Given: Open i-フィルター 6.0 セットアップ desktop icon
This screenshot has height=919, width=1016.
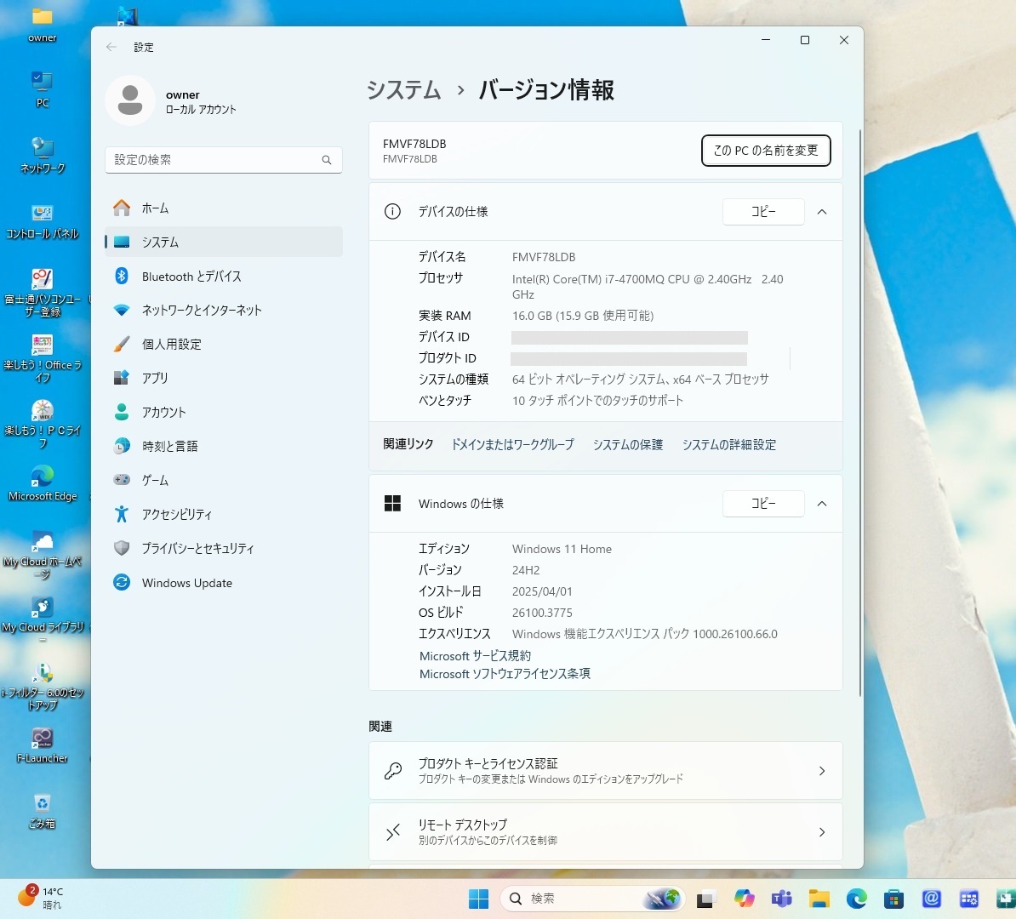Looking at the screenshot, I should tap(42, 686).
